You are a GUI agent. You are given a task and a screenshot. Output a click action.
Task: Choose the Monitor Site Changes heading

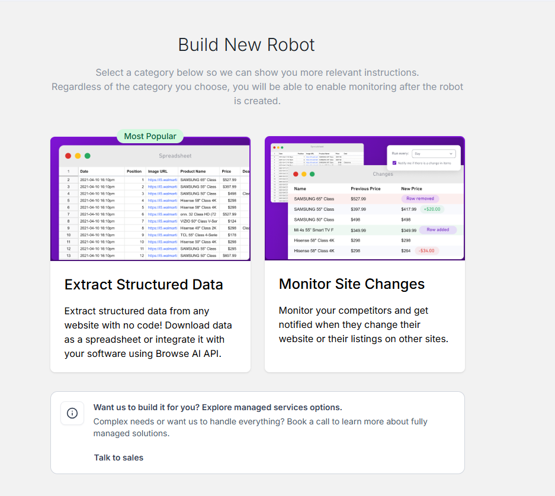[x=352, y=284]
